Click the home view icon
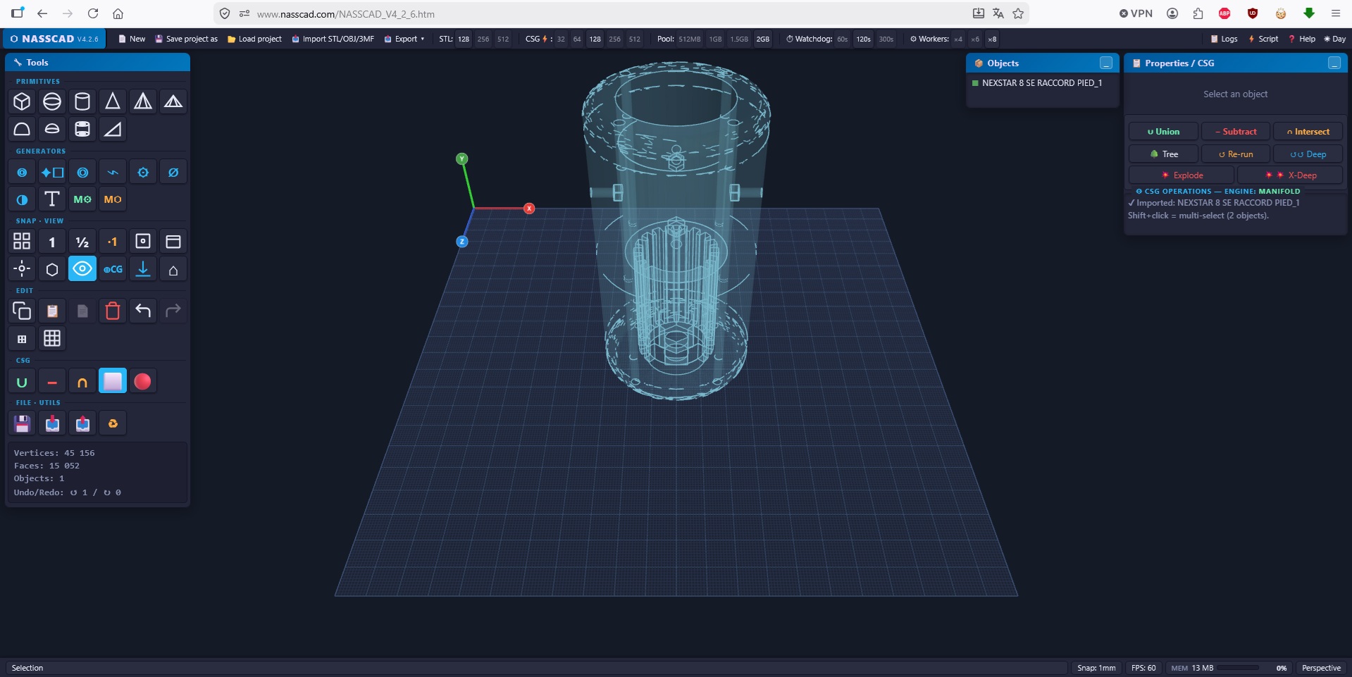1352x677 pixels. [173, 269]
